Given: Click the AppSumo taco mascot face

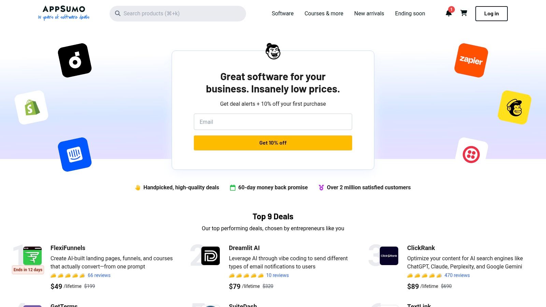Looking at the screenshot, I should point(273,52).
